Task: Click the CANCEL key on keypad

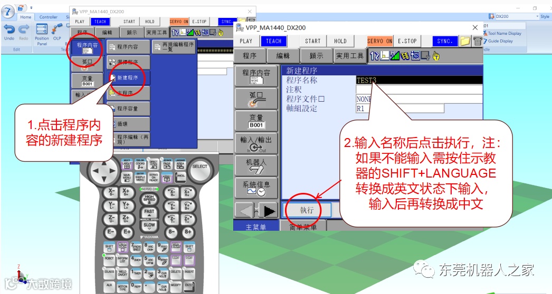Action: [180, 177]
